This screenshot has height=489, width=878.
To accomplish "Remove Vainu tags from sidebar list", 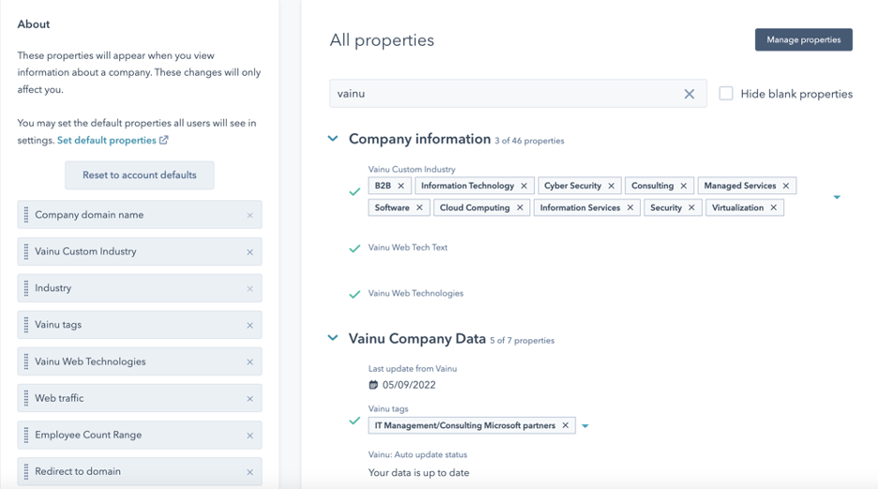I will click(250, 326).
